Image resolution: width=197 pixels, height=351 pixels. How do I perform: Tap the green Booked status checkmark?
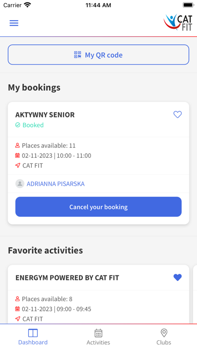[18, 125]
